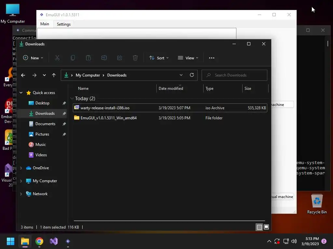Open EmuGUI icon on the taskbar
The image size is (333, 249).
[68, 241]
